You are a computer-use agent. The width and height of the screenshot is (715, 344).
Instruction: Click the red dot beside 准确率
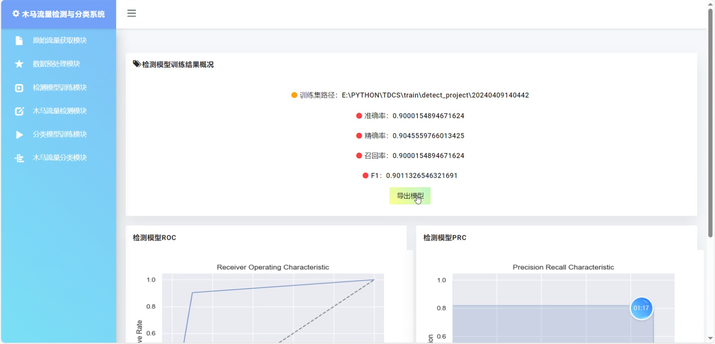[x=359, y=116]
